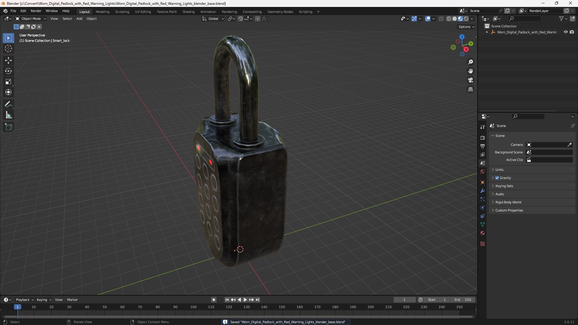Select the Annotate pencil tool
Viewport: 578px width, 325px height.
pos(8,104)
